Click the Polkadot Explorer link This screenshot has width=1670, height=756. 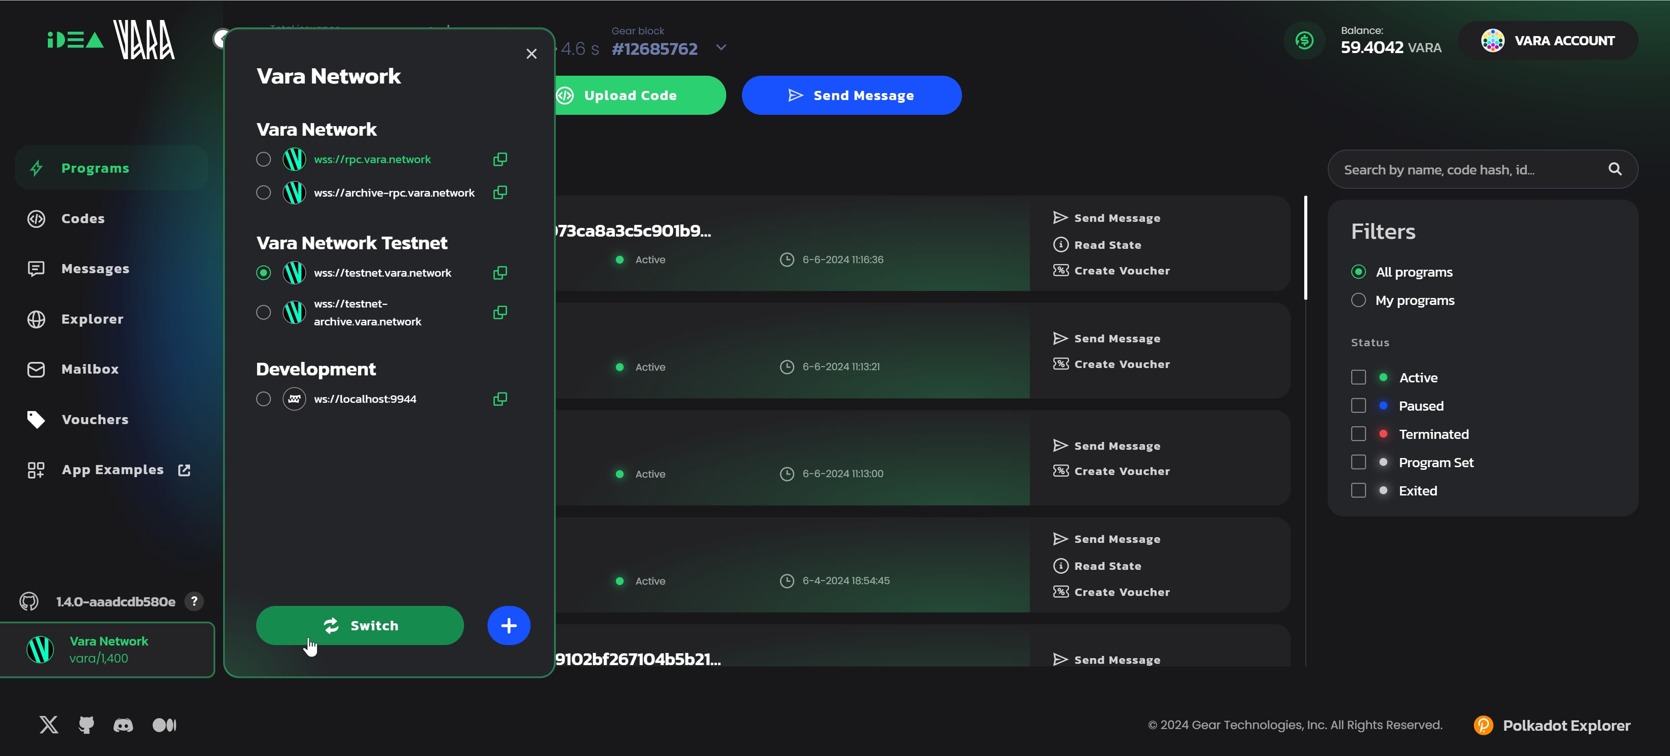coord(1553,725)
